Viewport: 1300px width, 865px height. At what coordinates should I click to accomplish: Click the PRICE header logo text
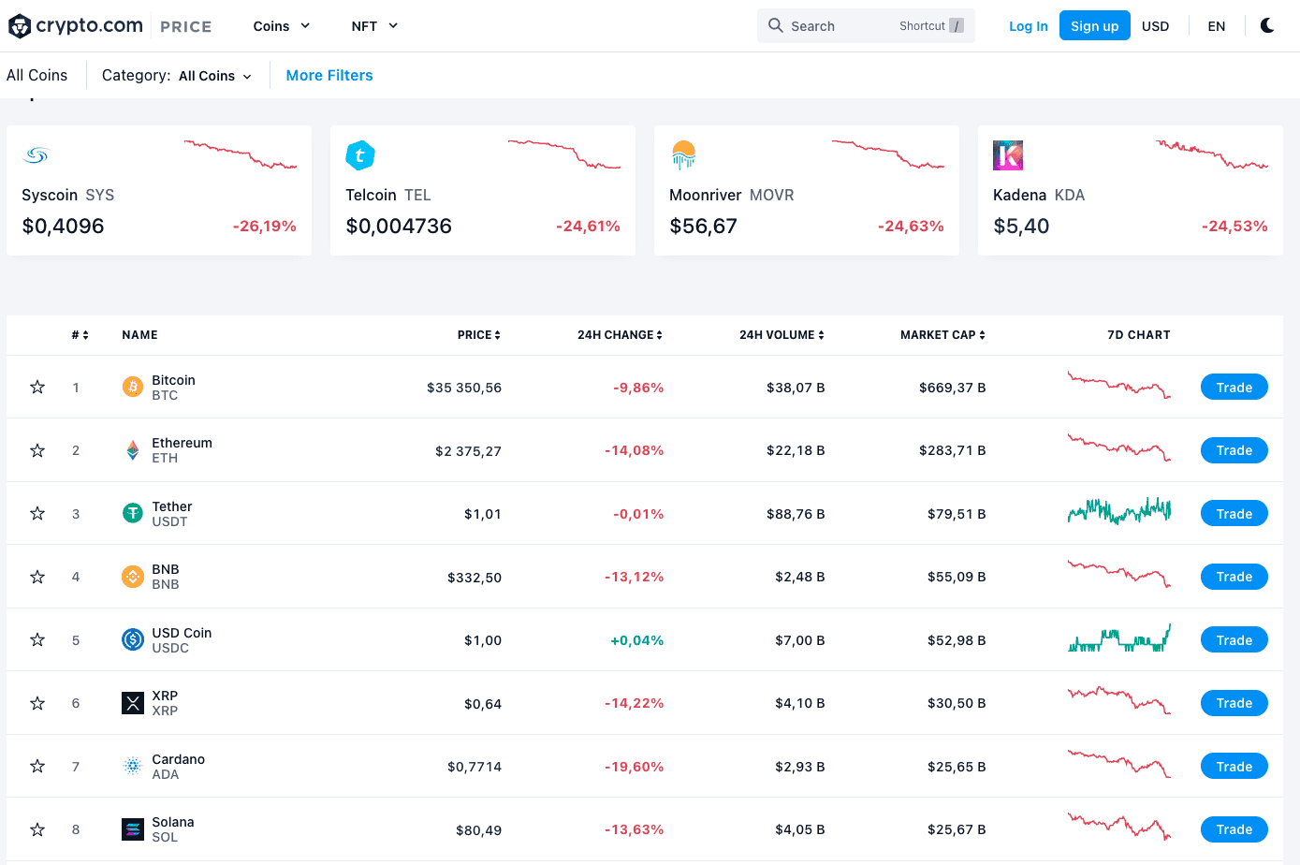tap(186, 27)
